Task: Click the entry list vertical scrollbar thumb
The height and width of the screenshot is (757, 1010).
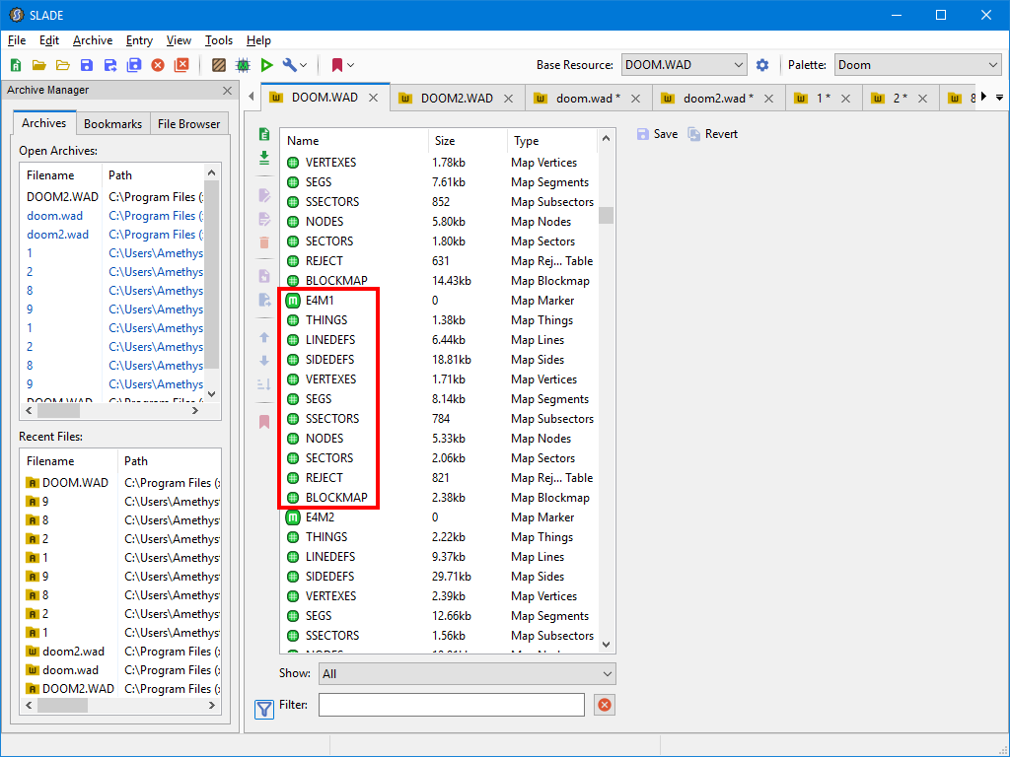Action: [x=607, y=215]
